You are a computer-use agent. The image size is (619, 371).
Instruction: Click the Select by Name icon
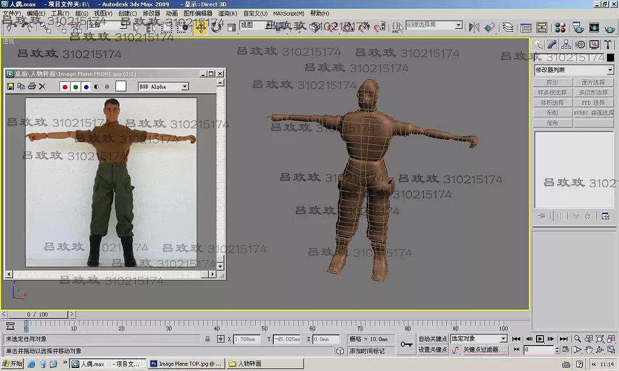pos(149,27)
